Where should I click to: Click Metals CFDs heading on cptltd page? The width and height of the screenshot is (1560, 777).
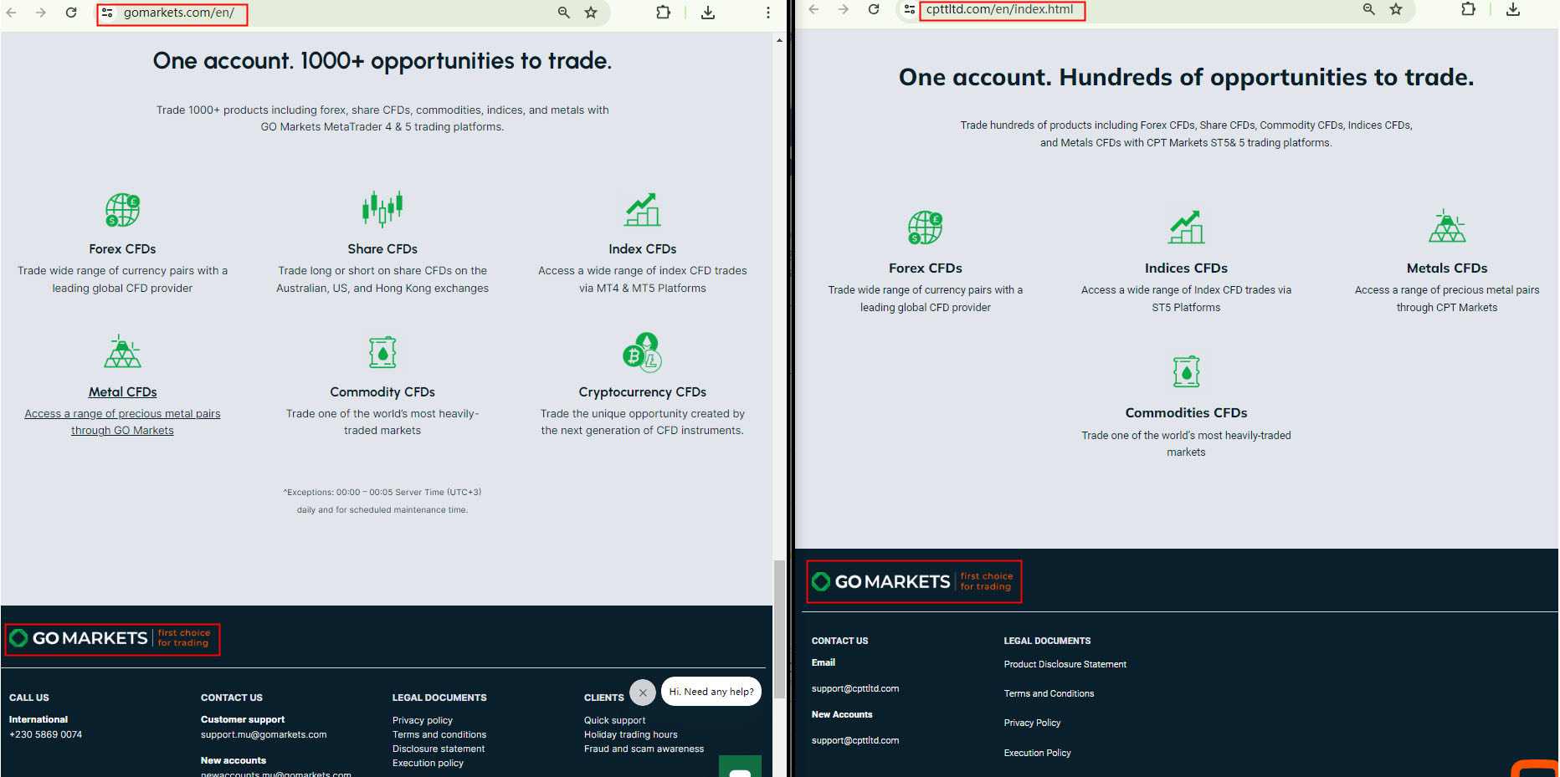tap(1447, 268)
